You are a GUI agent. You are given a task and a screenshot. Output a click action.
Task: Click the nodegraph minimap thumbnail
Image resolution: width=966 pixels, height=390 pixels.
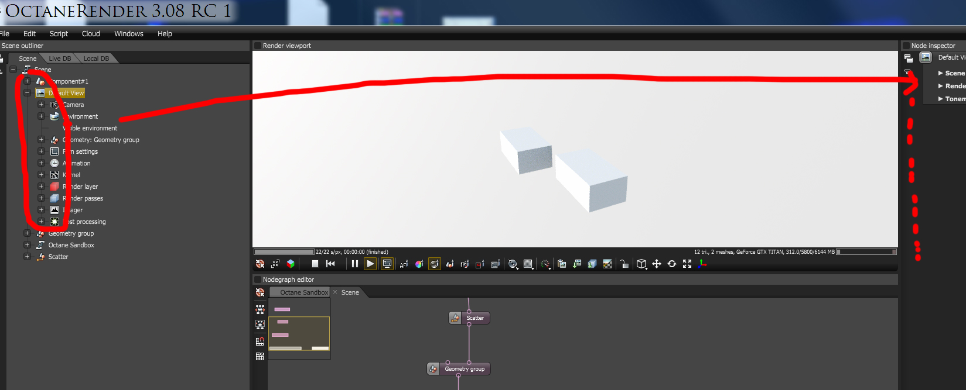(299, 329)
